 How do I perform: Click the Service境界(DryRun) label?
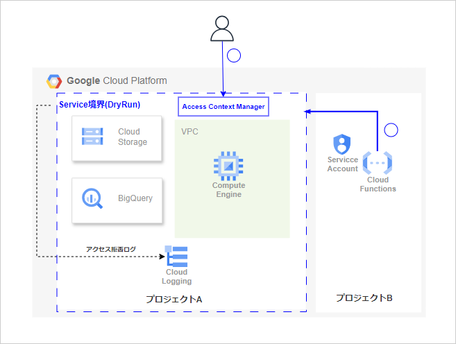(x=100, y=105)
